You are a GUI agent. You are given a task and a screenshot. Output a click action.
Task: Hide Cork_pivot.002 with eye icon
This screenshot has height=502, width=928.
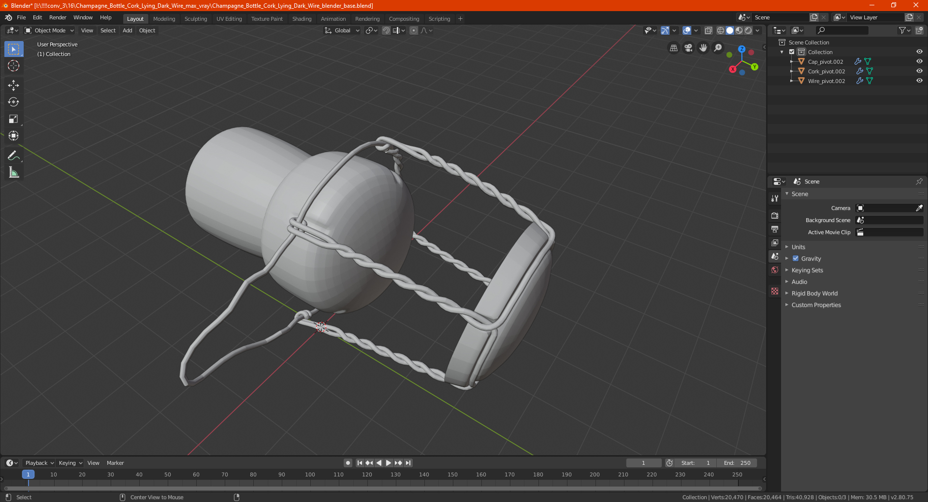(919, 71)
